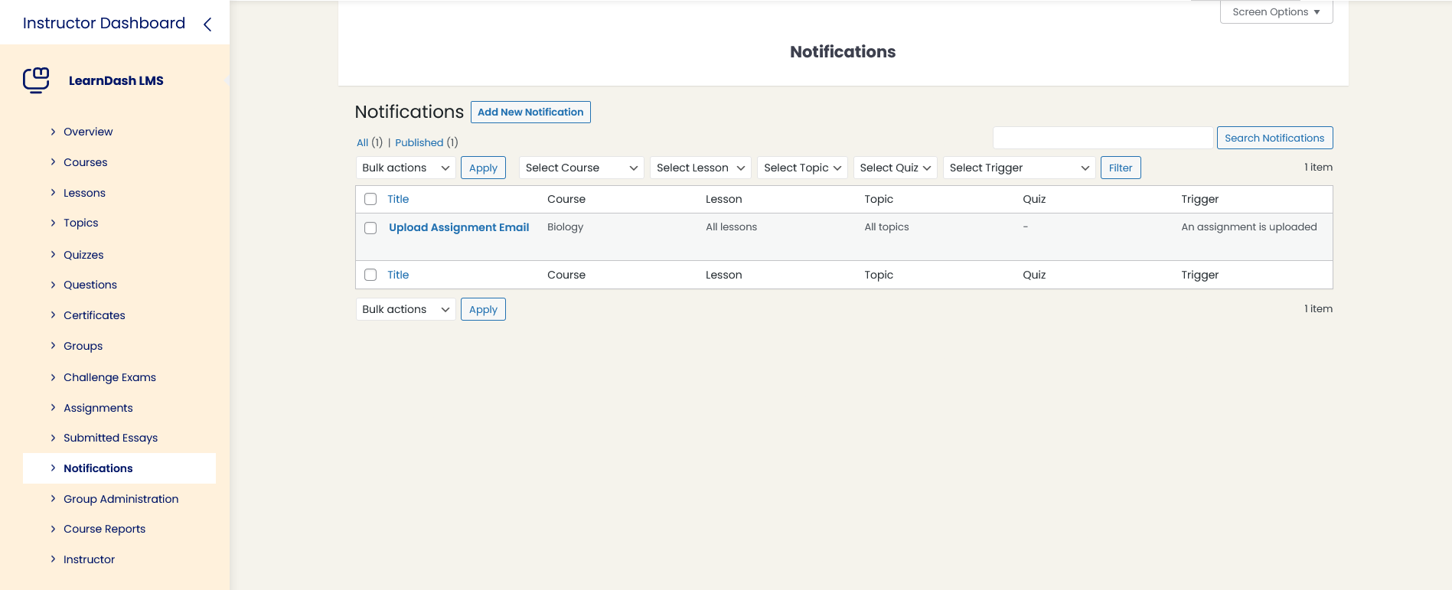The image size is (1452, 590).
Task: Click Search Notifications button
Action: pos(1274,138)
